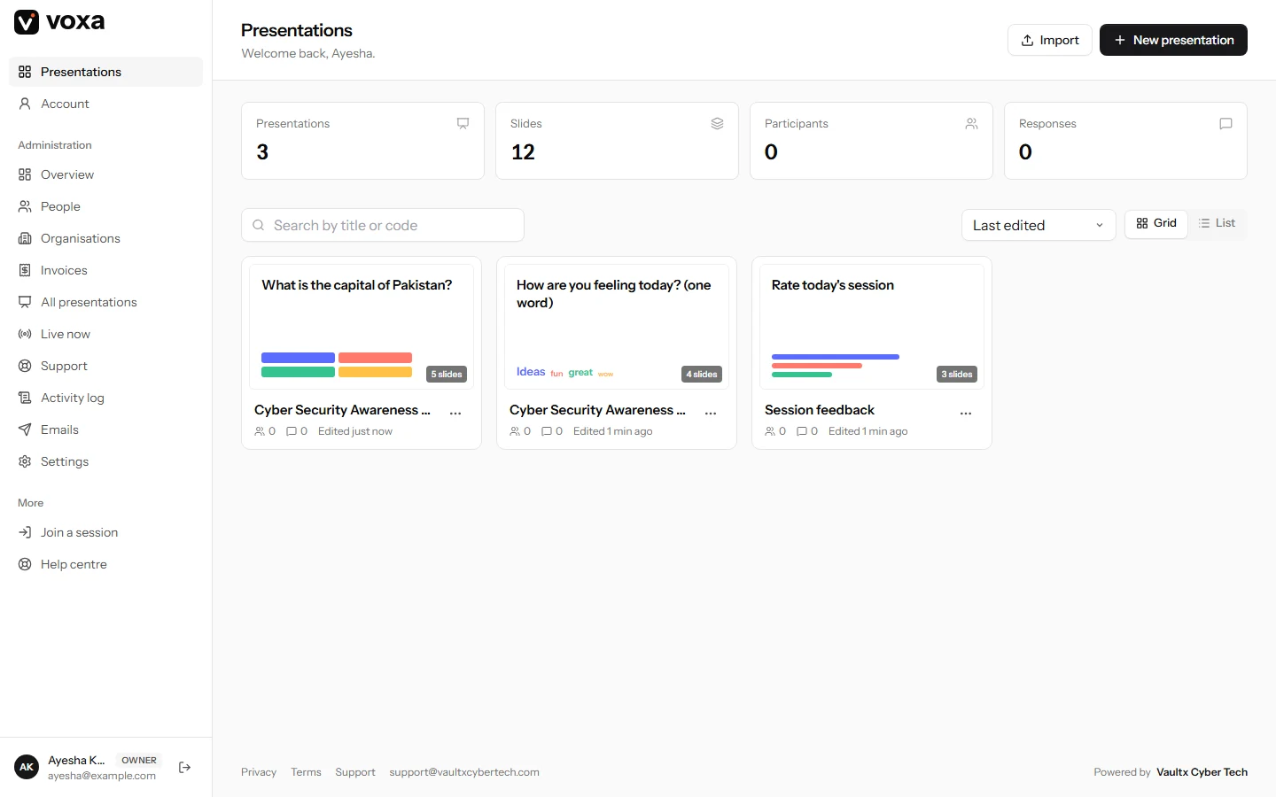1276x797 pixels.
Task: Click the Slides stack icon
Action: pos(717,124)
